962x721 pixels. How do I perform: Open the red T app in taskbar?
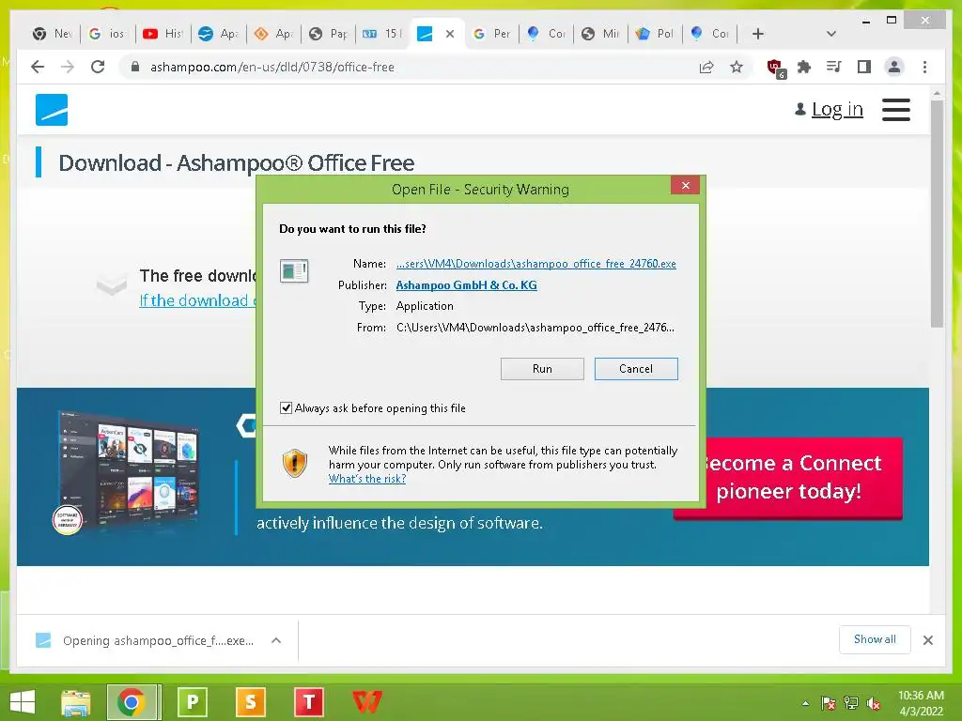pyautogui.click(x=308, y=702)
